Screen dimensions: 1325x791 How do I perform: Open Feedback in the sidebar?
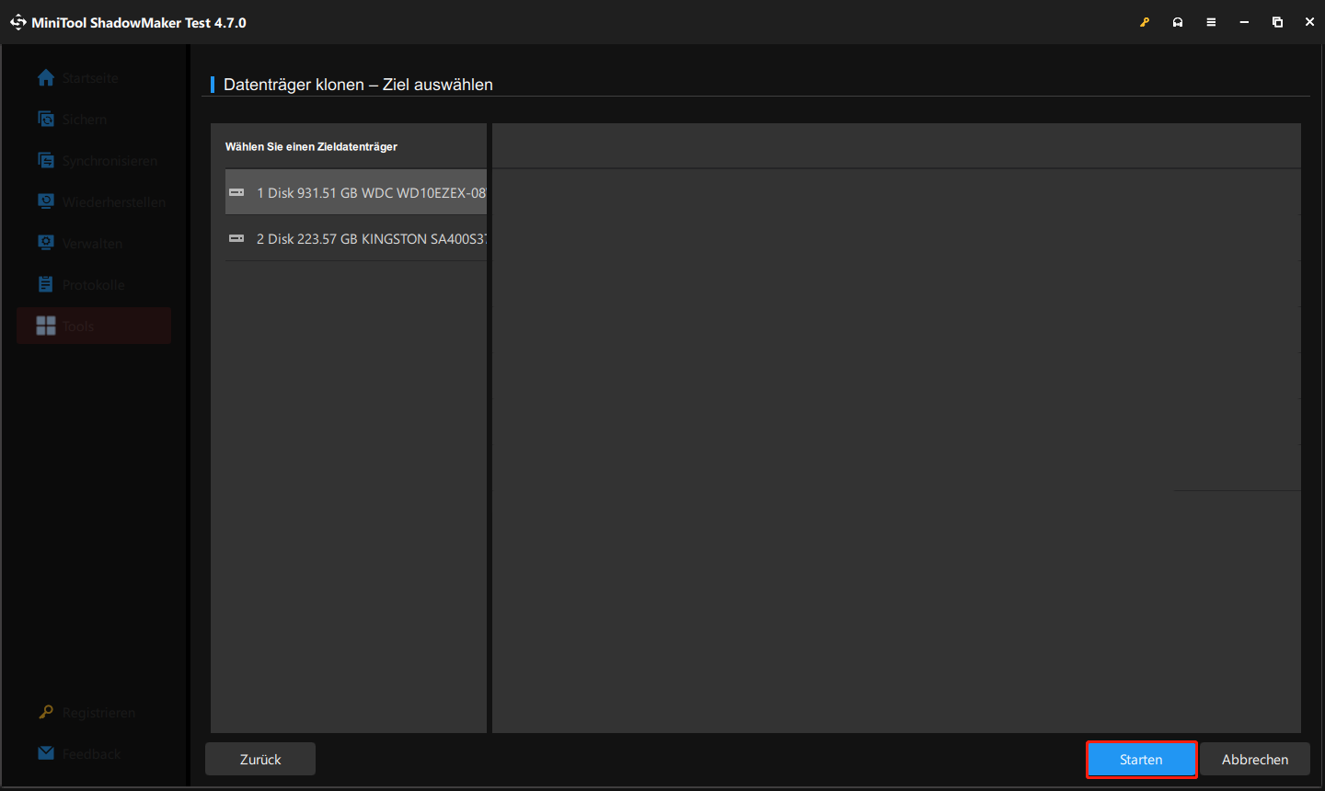(91, 754)
